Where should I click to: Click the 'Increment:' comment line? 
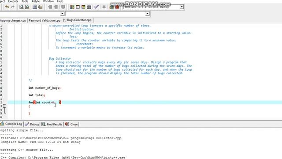point(84,44)
